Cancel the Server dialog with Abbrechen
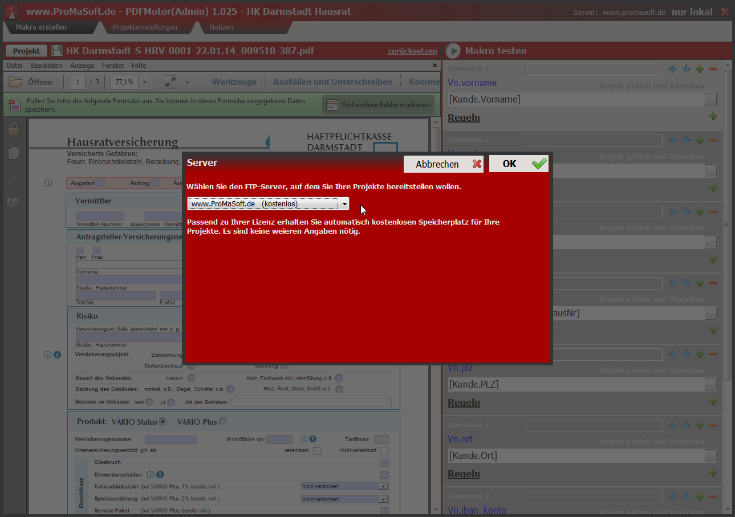The width and height of the screenshot is (735, 517). (x=444, y=164)
